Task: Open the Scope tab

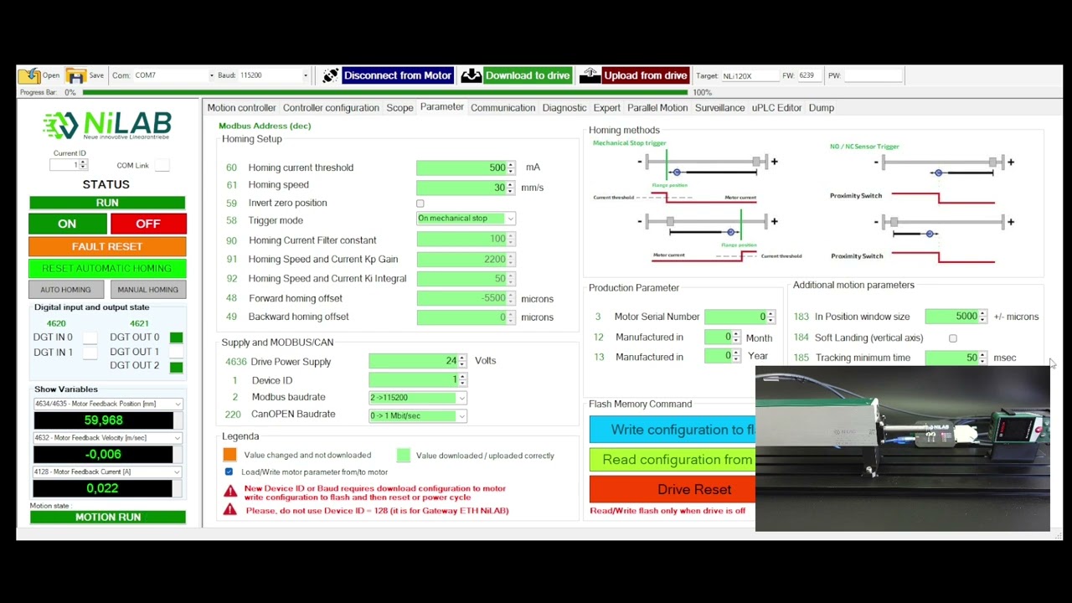Action: click(399, 108)
